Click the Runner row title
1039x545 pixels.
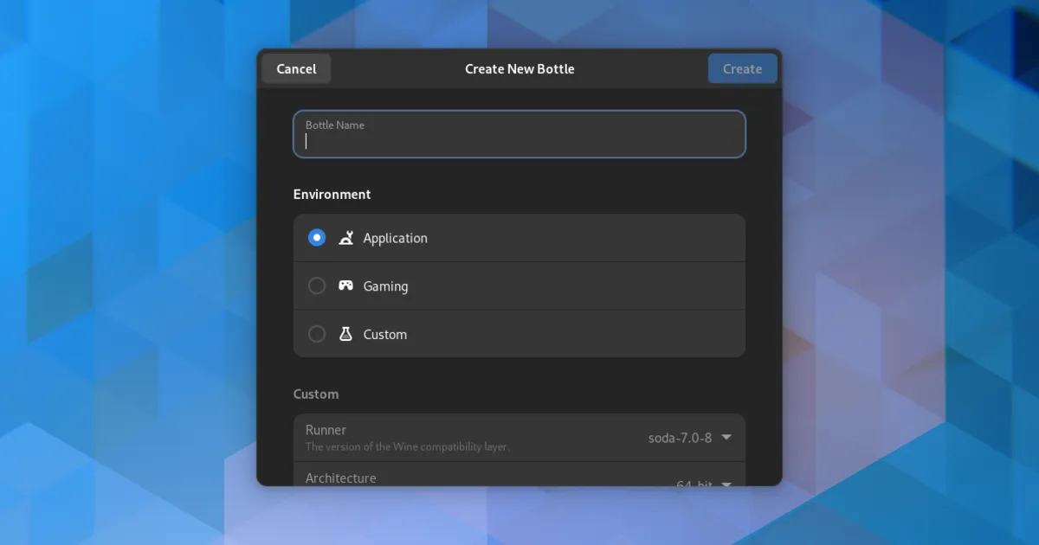(326, 430)
